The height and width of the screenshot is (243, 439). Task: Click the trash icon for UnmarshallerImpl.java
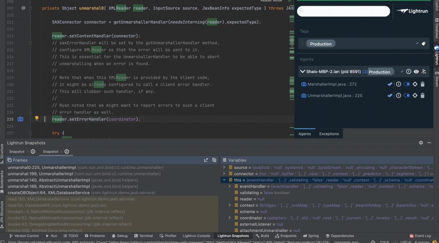click(422, 96)
